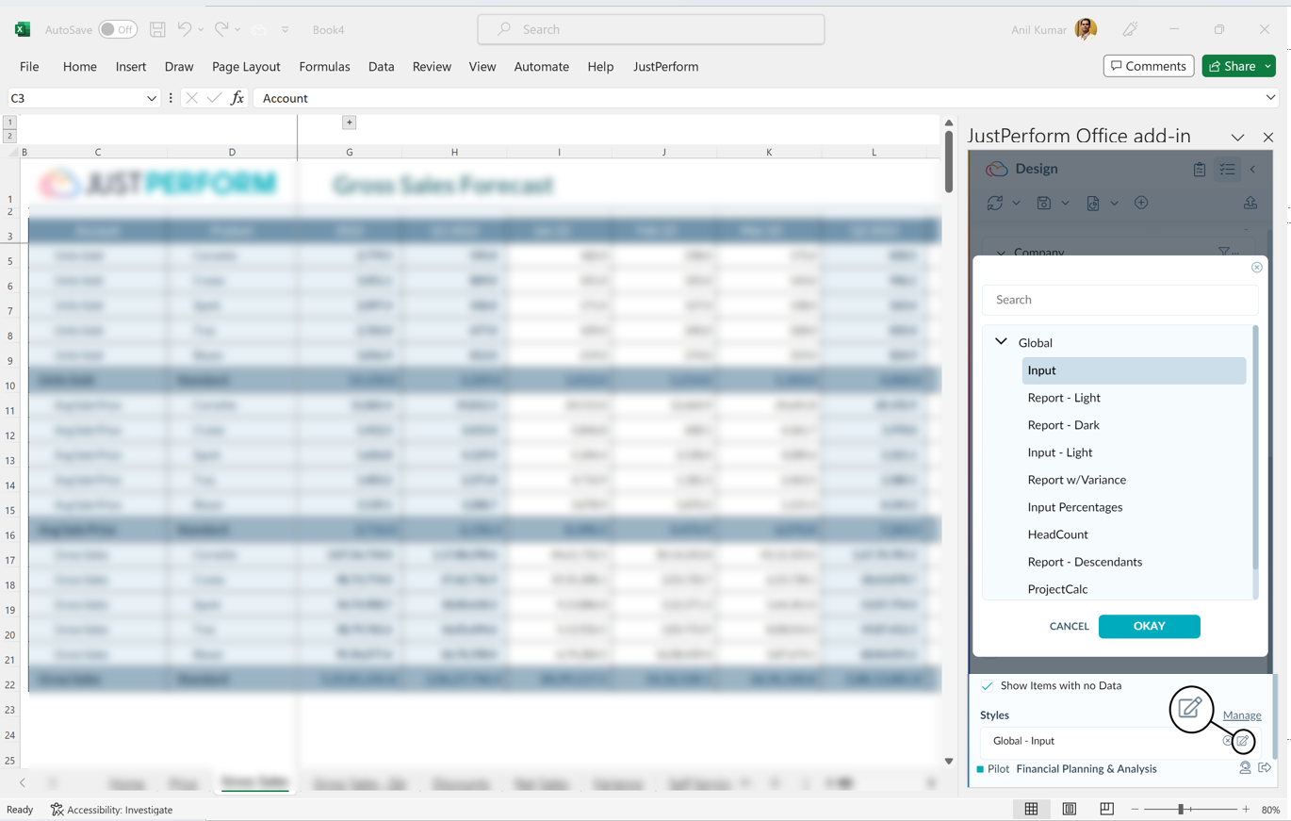Toggle the checklist view button
The image size is (1291, 821).
(x=1227, y=170)
